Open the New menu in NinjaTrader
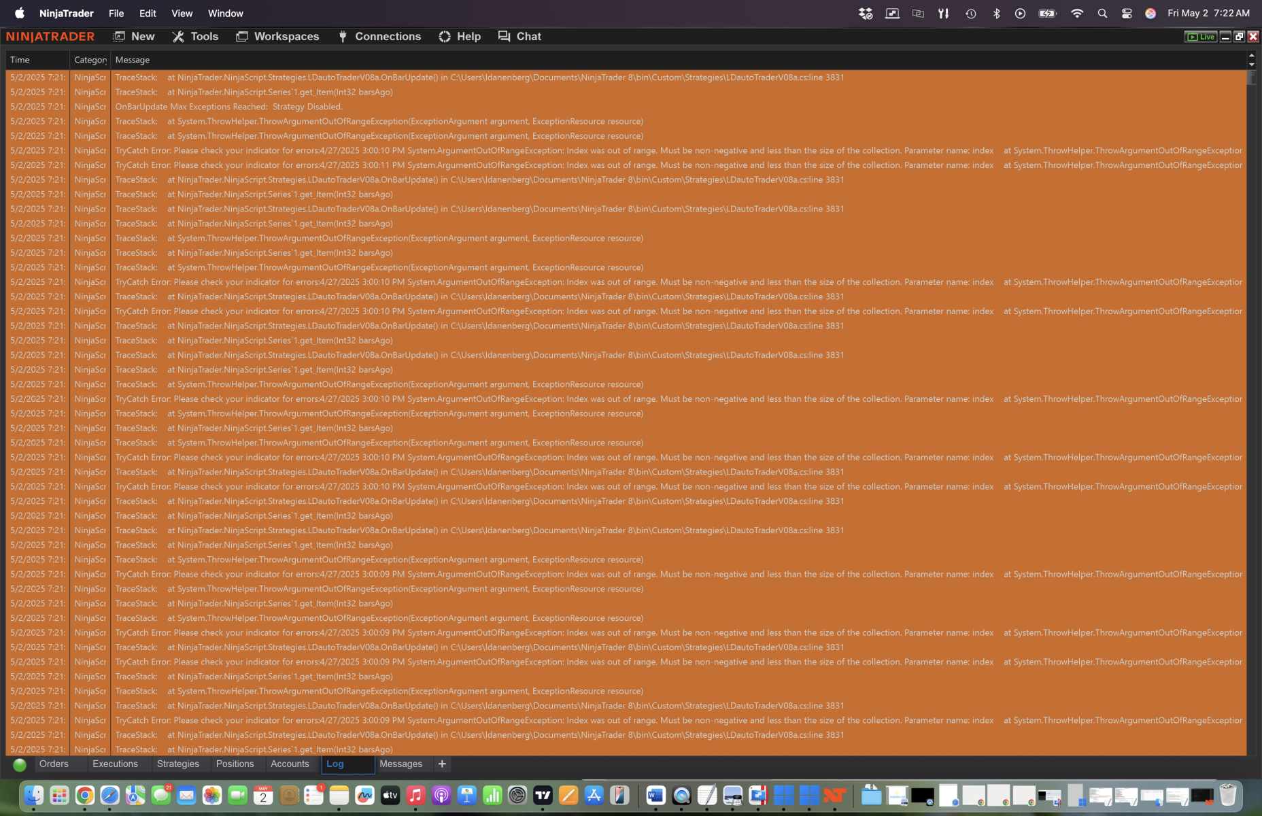Viewport: 1262px width, 816px height. coord(134,37)
